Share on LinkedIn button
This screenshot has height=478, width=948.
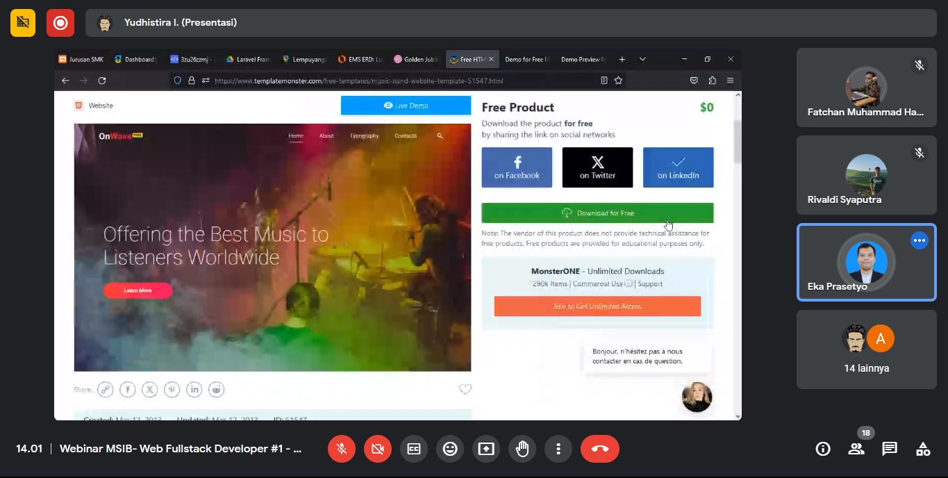[678, 167]
